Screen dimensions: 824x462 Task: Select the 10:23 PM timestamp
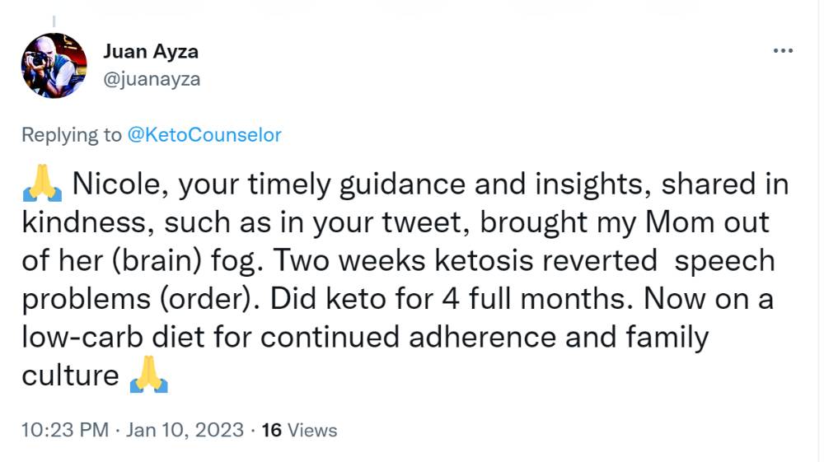[65, 430]
